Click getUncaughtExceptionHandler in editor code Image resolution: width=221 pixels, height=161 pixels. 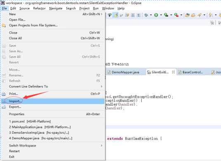(x=140, y=97)
